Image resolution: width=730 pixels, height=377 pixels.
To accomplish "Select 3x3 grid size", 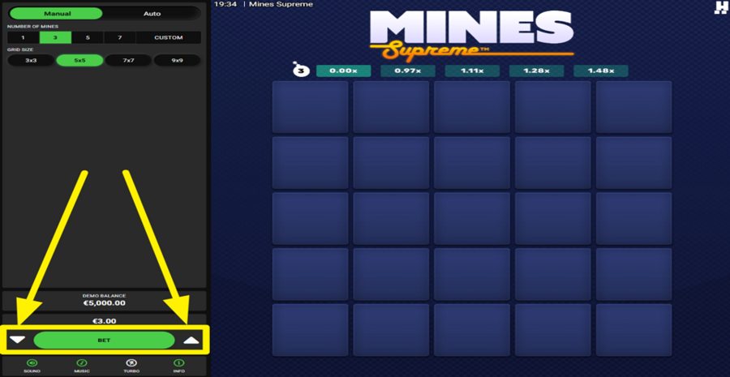I will coord(31,61).
